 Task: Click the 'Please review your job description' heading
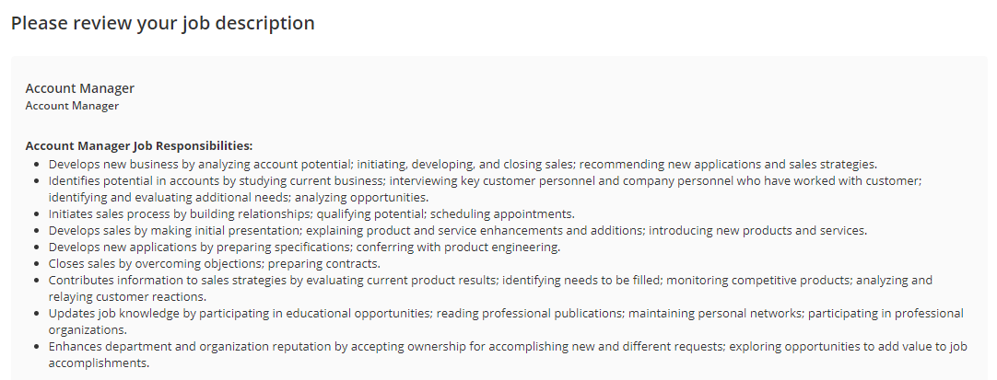pyautogui.click(x=163, y=24)
